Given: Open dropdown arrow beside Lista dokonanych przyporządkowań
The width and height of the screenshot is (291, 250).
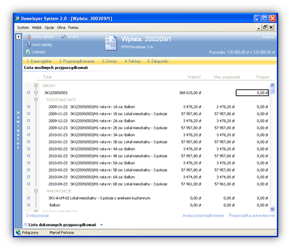Looking at the screenshot, I should click(102, 225).
